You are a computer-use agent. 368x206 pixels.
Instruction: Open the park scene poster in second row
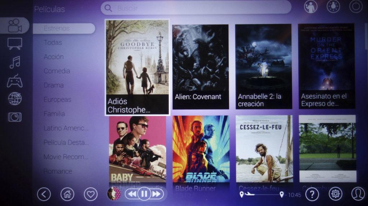tap(328, 149)
